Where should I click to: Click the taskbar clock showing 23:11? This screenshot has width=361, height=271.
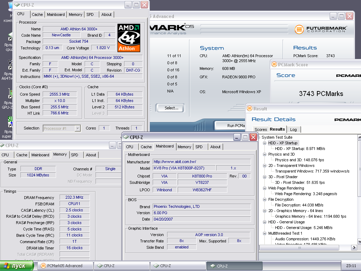(351, 266)
